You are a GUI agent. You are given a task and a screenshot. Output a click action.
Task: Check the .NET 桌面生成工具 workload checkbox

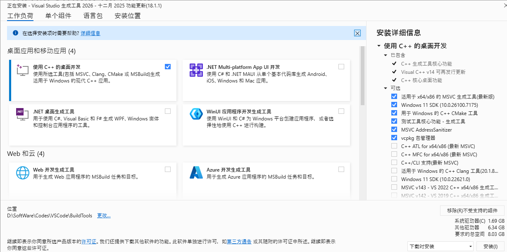click(x=167, y=111)
